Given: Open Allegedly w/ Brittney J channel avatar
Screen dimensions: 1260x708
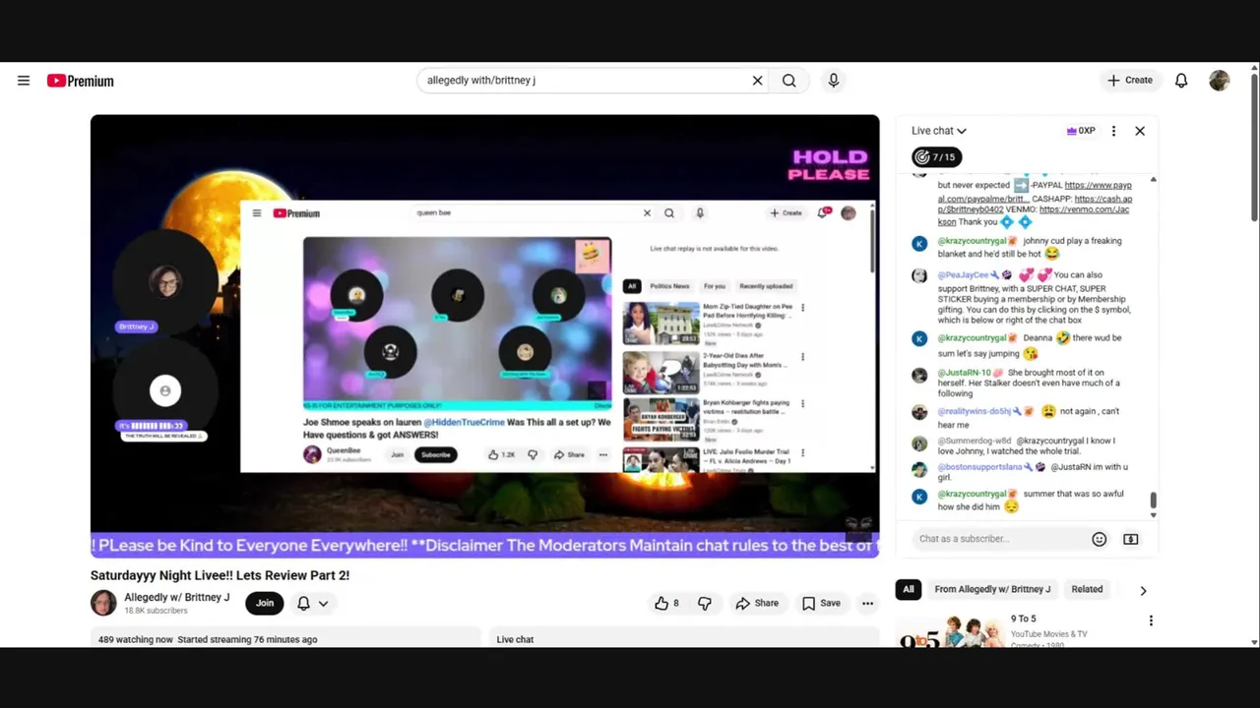Looking at the screenshot, I should click(103, 603).
